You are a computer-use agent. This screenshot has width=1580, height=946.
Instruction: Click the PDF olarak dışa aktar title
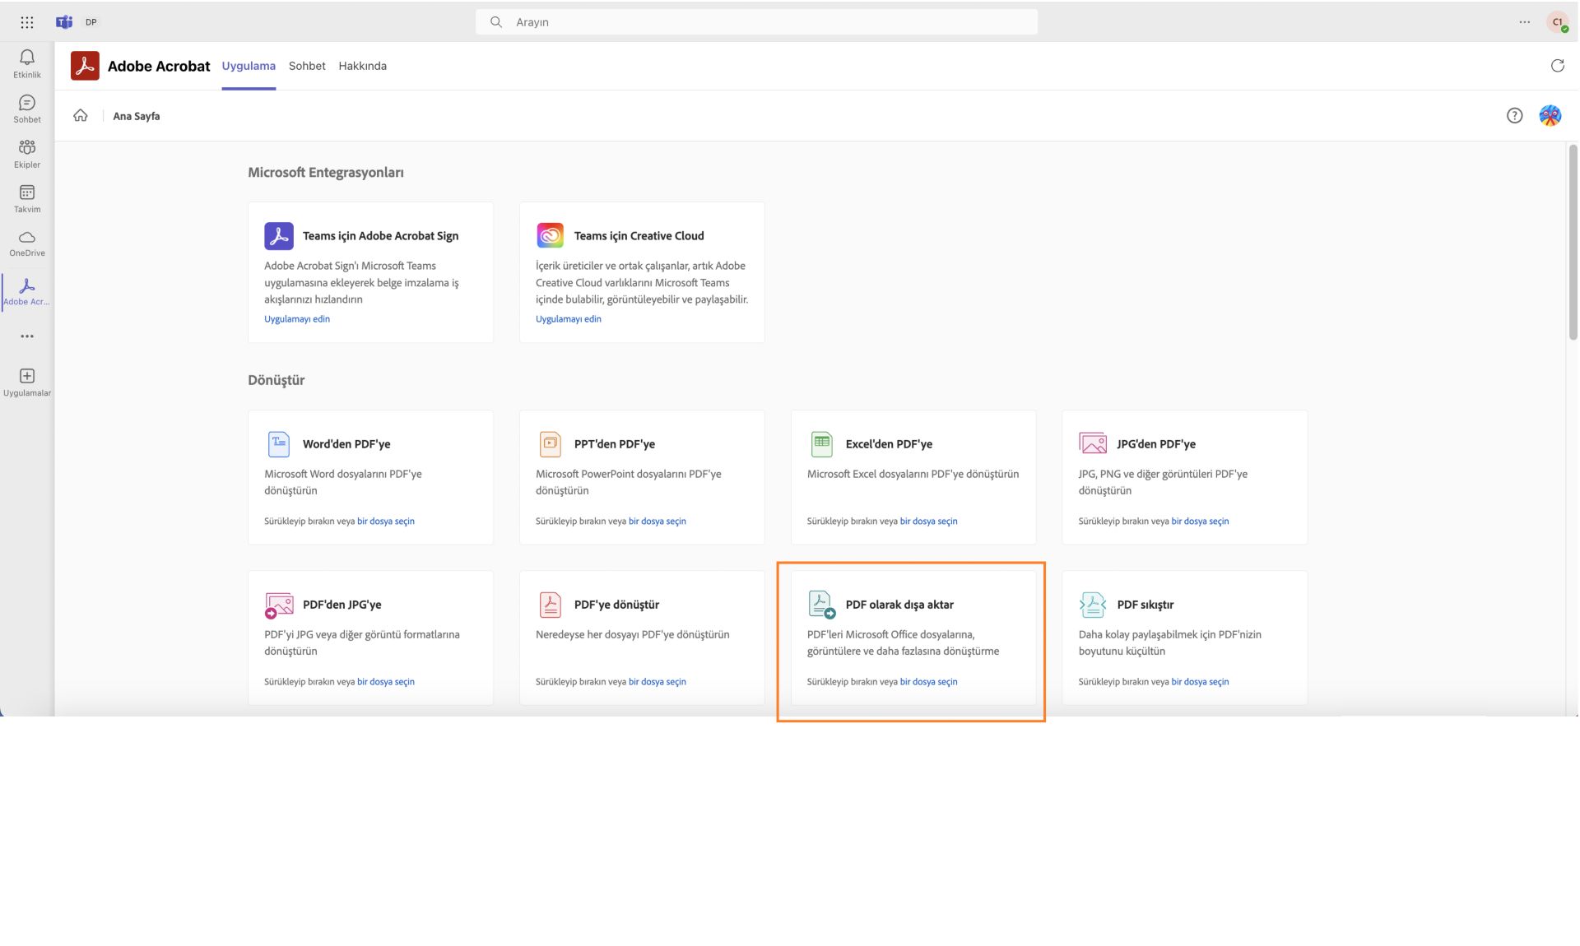pyautogui.click(x=899, y=605)
